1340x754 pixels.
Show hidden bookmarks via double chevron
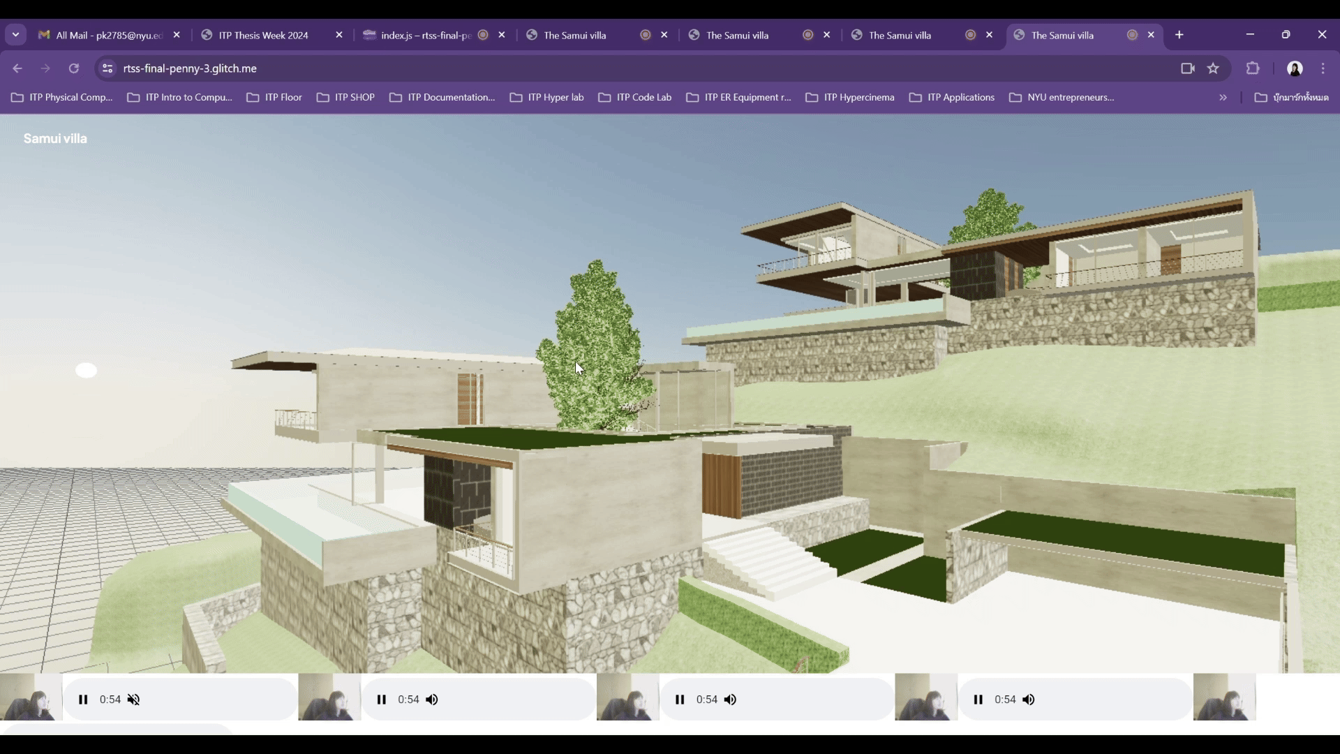1223,98
